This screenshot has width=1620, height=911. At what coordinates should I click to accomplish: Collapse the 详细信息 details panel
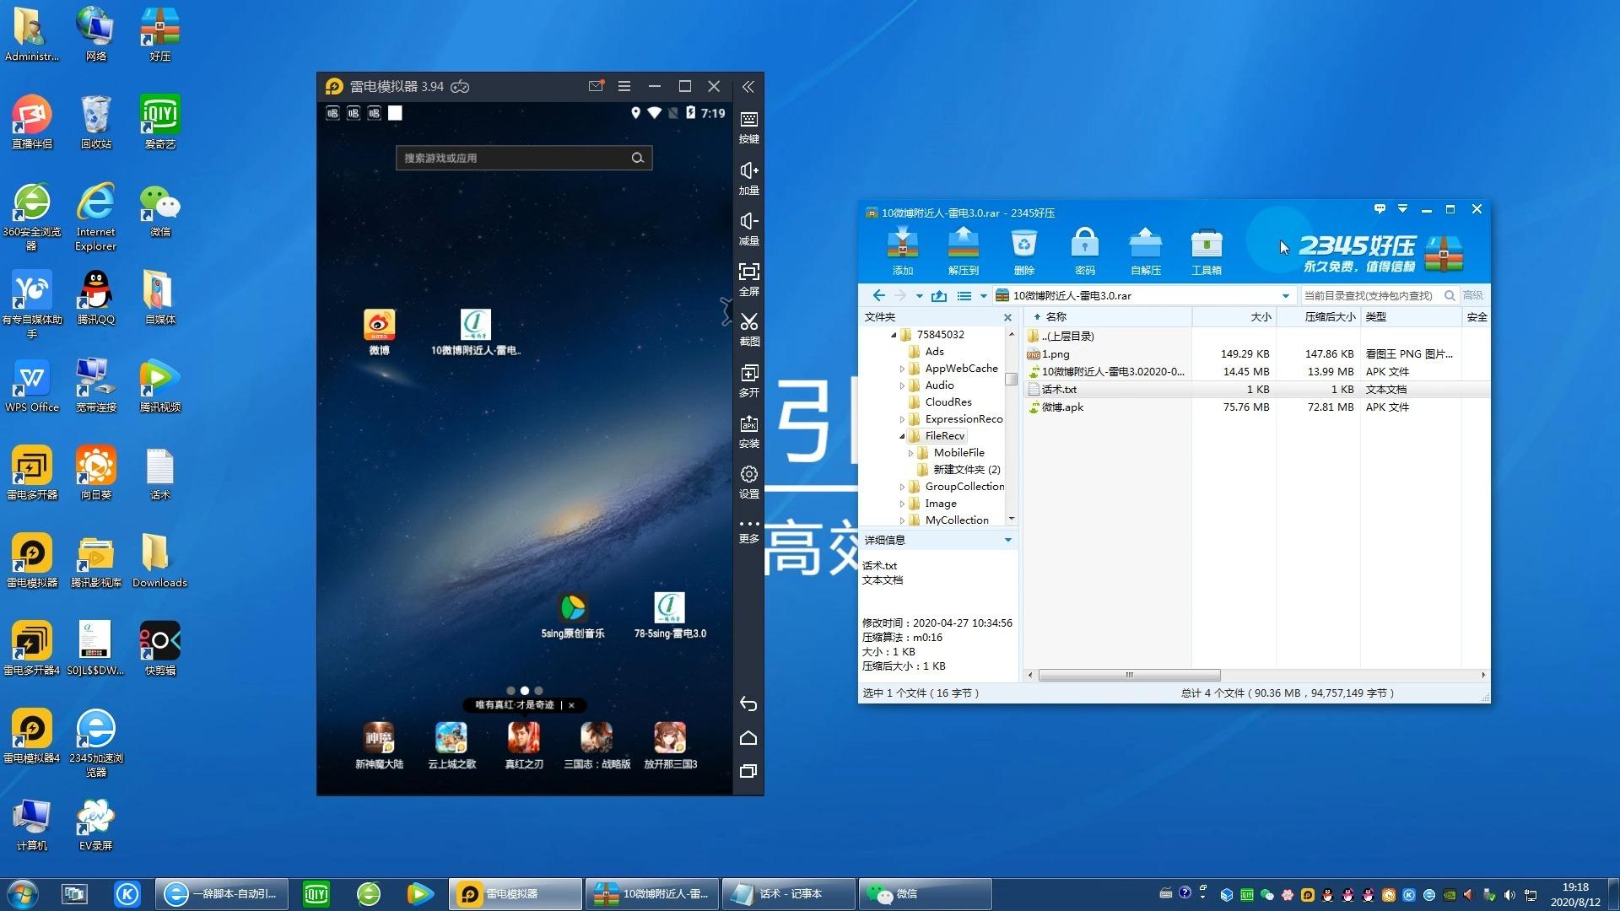[x=1007, y=540]
